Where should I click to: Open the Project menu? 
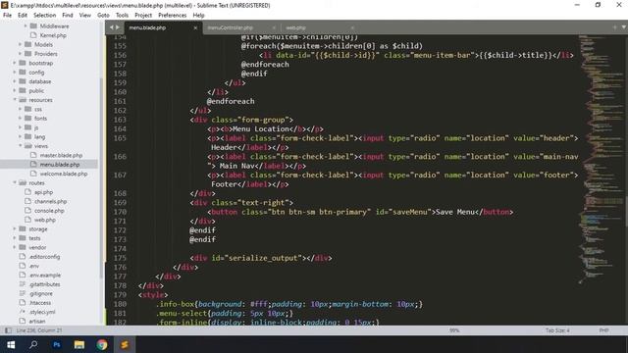[143, 16]
